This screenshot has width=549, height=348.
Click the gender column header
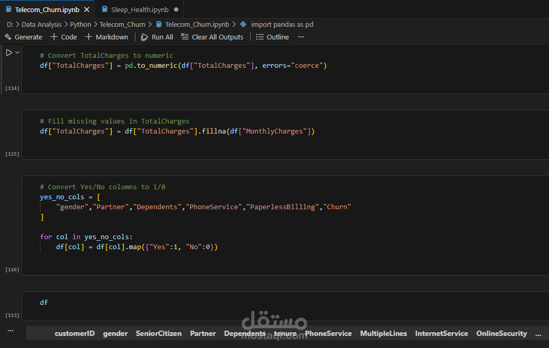pyautogui.click(x=115, y=333)
